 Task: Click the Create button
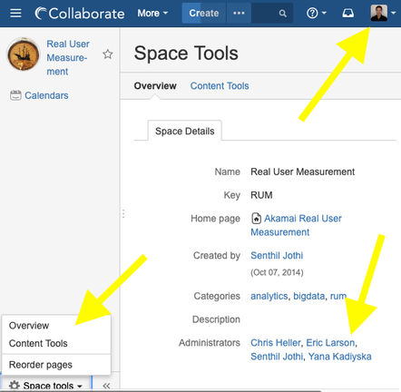tap(204, 14)
